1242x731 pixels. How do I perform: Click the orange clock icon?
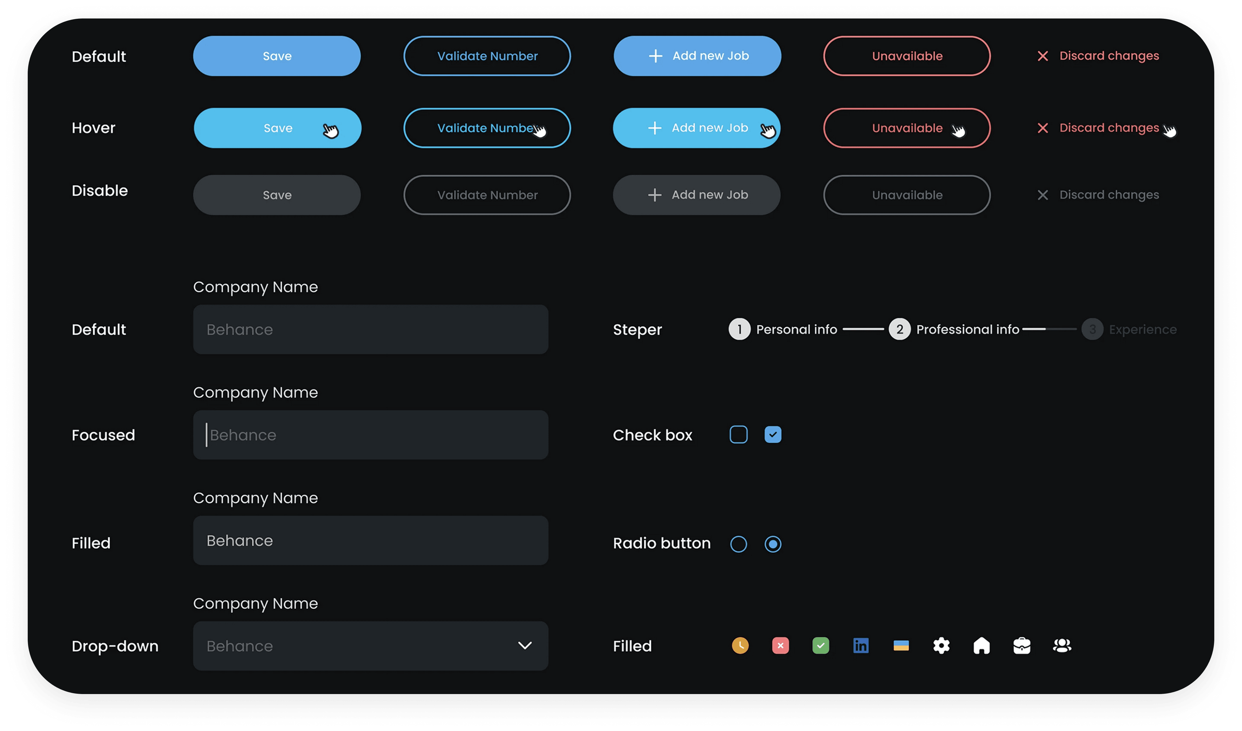pos(740,645)
